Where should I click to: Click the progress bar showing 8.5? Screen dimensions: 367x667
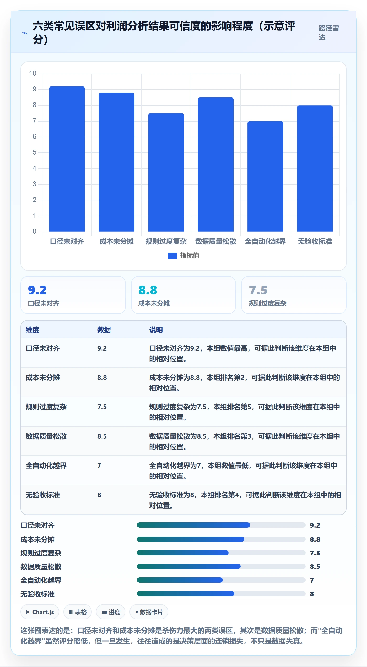221,566
